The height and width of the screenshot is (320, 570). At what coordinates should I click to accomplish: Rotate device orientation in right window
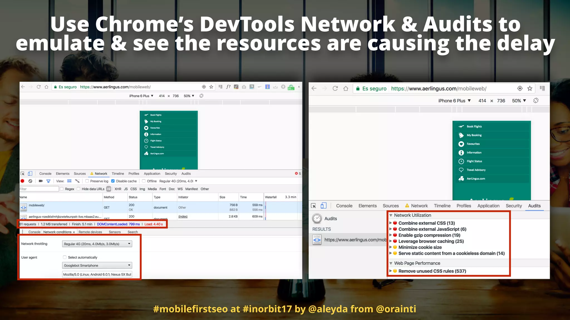(x=536, y=101)
